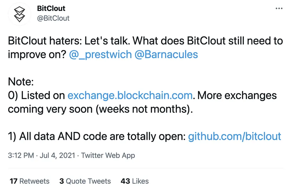Click the diamond logo inside the avatar

click(19, 14)
